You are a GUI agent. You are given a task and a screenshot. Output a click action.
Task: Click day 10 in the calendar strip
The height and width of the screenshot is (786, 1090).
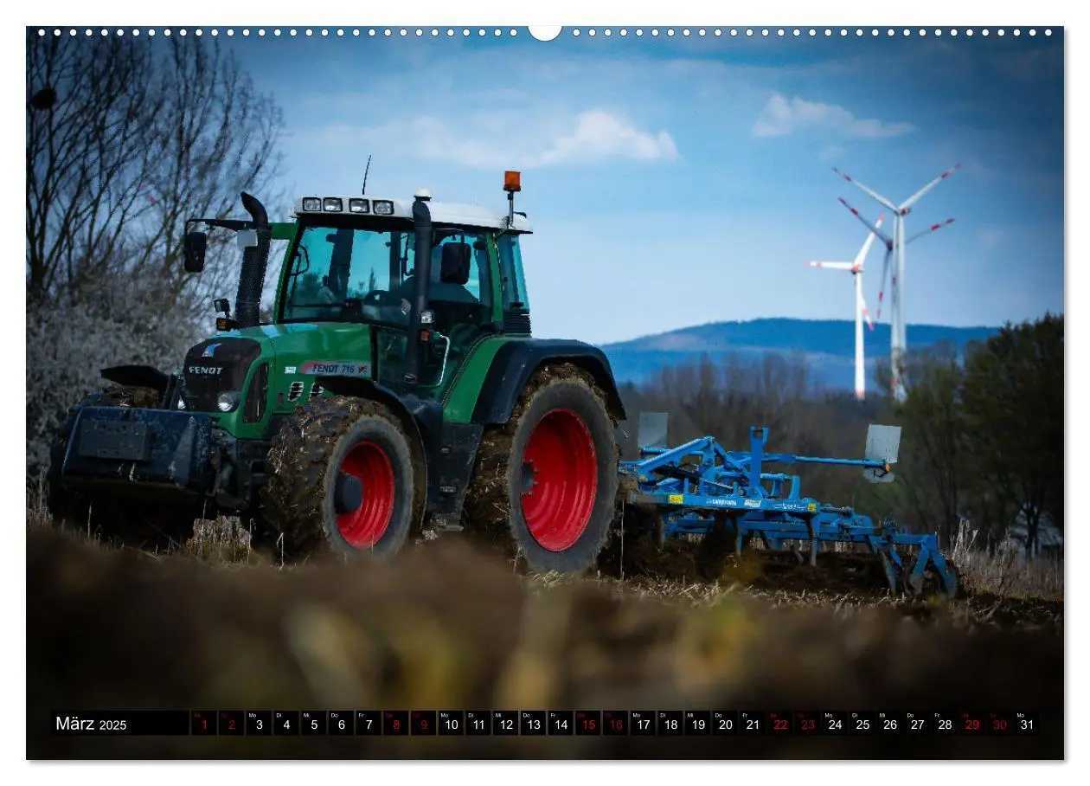(450, 724)
